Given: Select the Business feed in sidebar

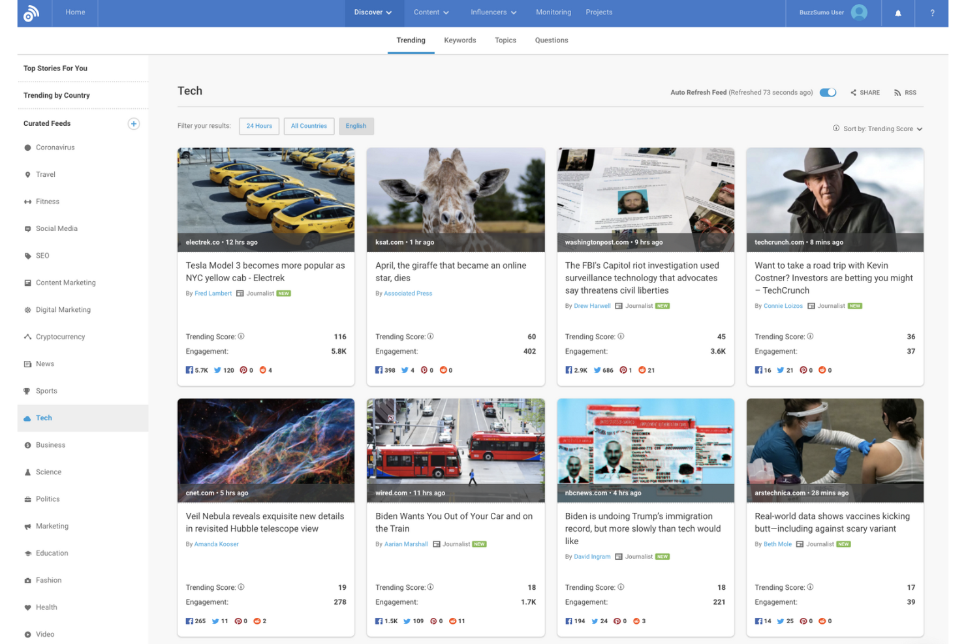Looking at the screenshot, I should [83, 445].
